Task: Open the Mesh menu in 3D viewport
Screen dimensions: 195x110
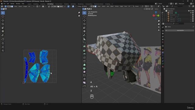Action: (112, 6)
